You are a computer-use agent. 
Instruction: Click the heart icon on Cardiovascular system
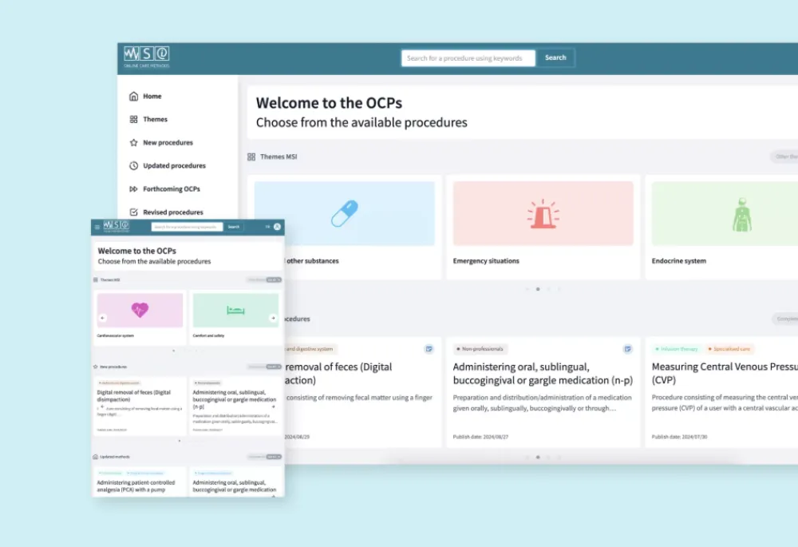[140, 310]
